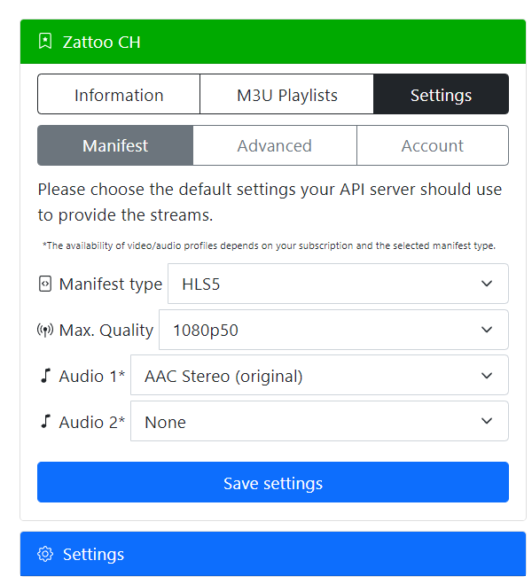Click the music note icon beside Audio 2
Screen dimensions: 532x584
click(x=45, y=422)
